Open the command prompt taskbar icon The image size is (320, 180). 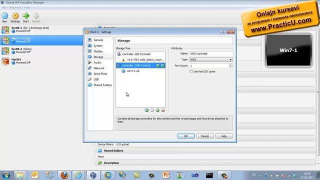coord(209,175)
